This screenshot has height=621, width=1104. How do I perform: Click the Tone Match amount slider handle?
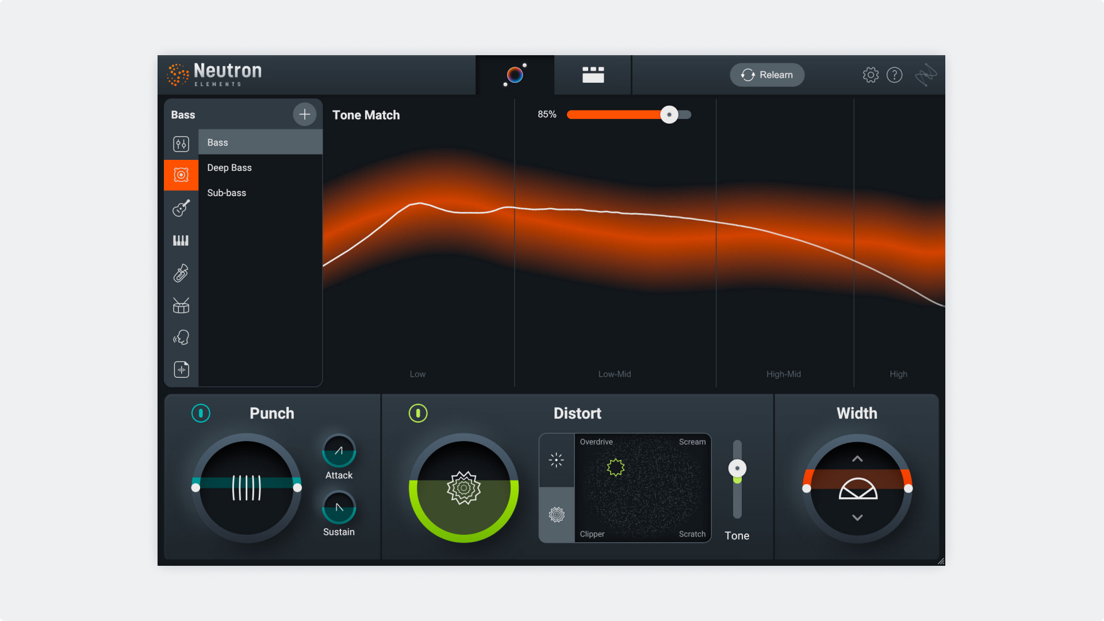[669, 114]
